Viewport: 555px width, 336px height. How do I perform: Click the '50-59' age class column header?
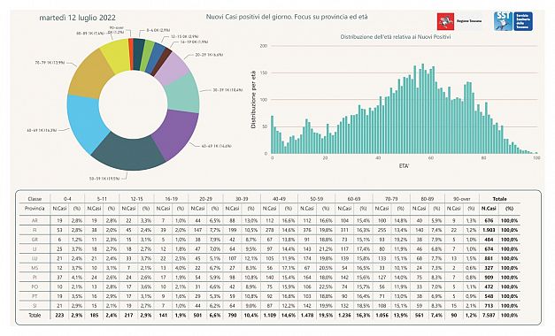click(316, 199)
